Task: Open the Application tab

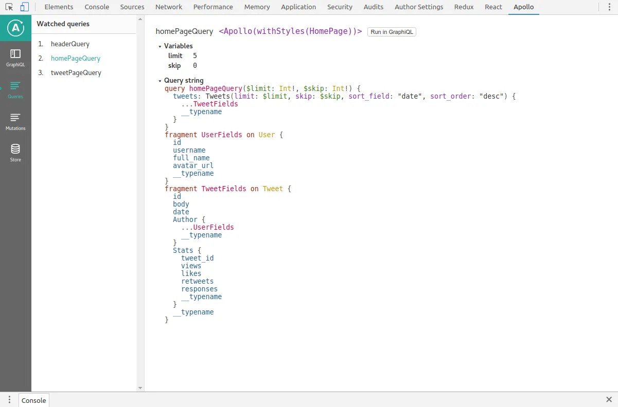Action: point(298,7)
